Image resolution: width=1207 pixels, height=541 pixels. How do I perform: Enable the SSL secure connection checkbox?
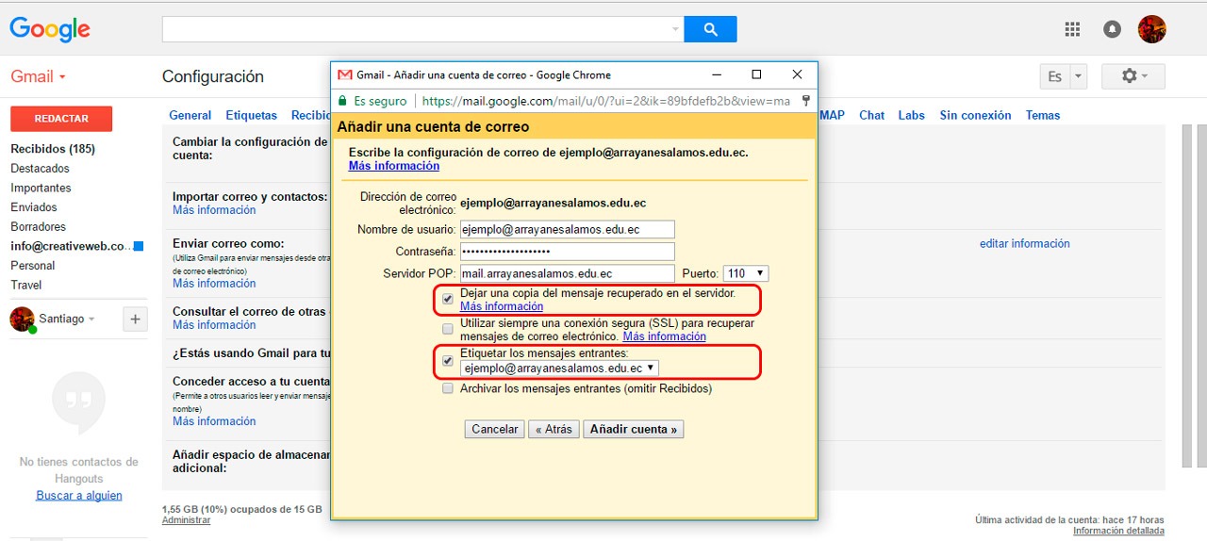tap(448, 329)
